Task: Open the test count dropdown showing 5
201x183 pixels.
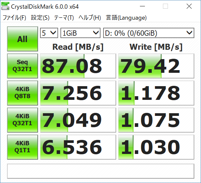Action: (x=49, y=33)
